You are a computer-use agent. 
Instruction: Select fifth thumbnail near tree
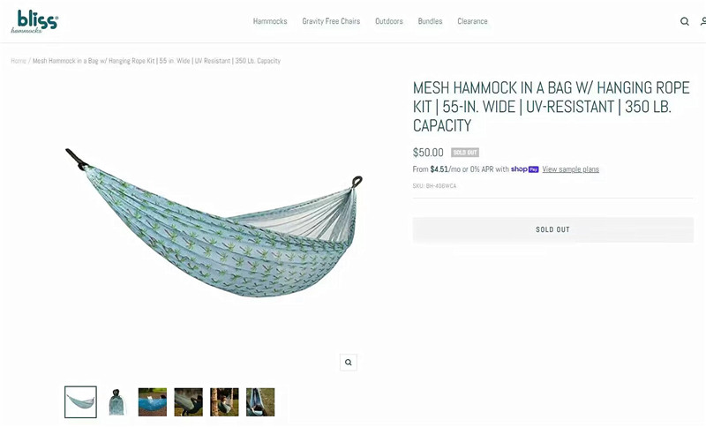click(x=224, y=401)
